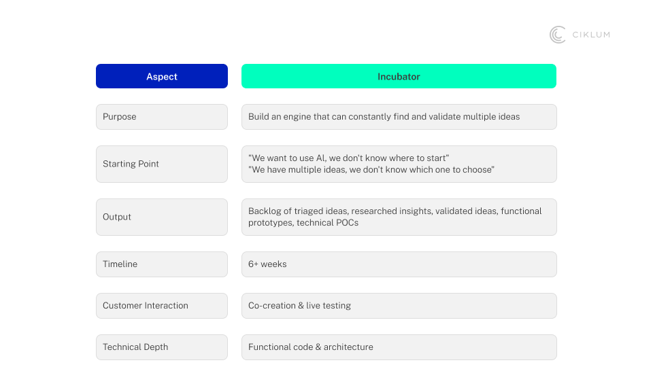Select the green Incubator column header
The image size is (653, 386).
tap(399, 77)
